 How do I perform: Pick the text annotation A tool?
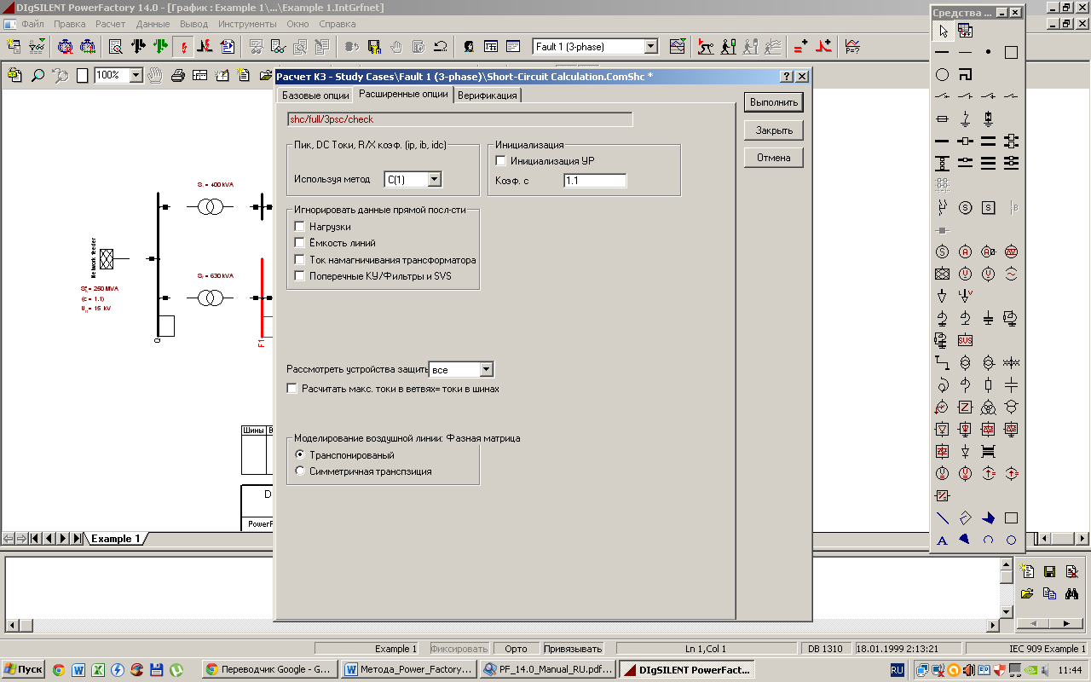(943, 540)
